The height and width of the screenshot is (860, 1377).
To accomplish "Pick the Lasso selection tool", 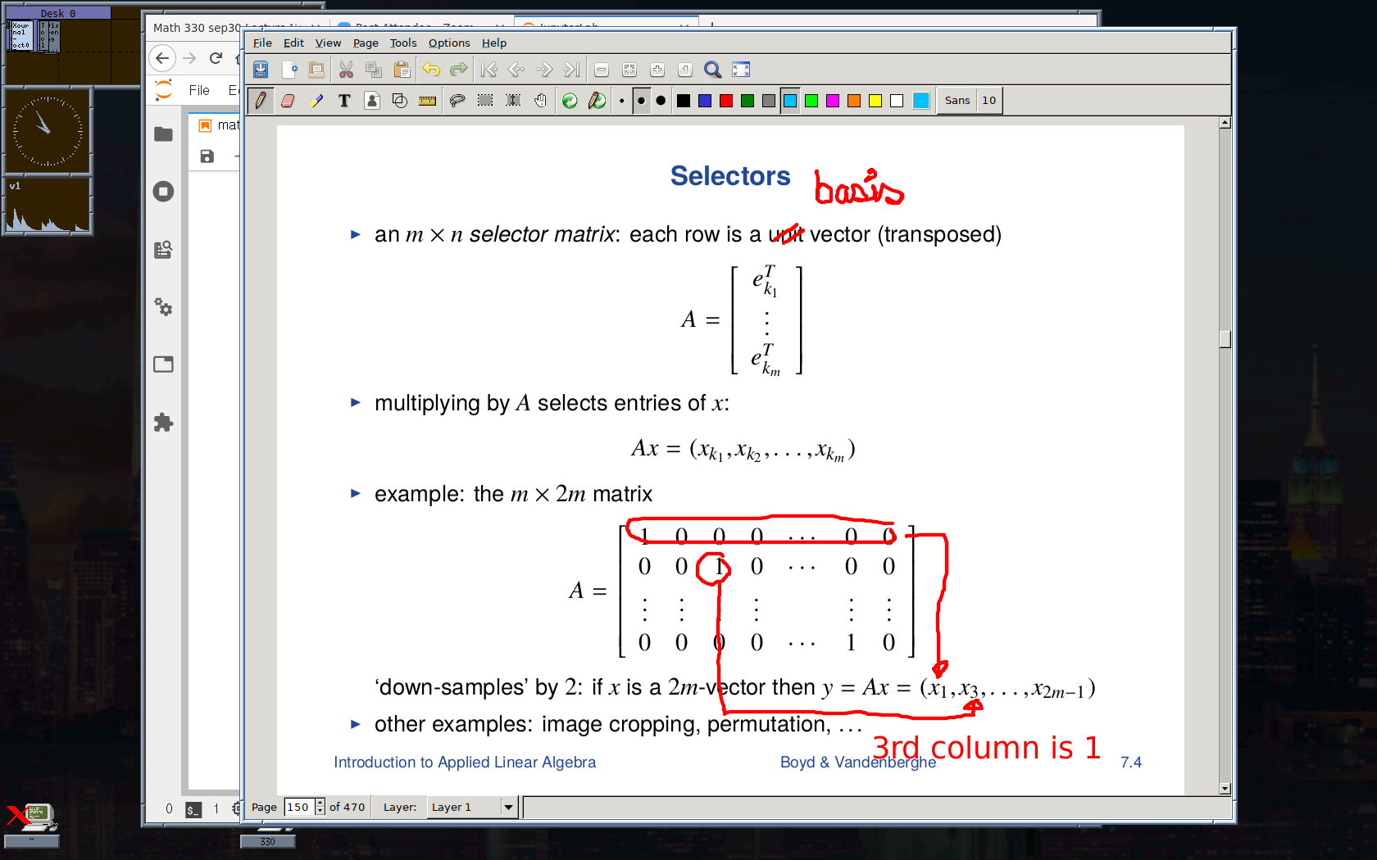I will coord(457,100).
